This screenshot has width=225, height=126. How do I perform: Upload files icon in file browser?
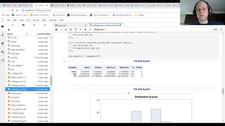coord(34,25)
